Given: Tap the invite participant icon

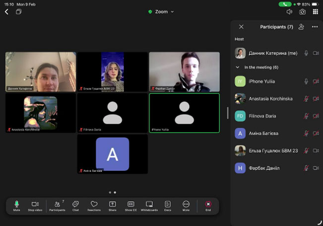Looking at the screenshot, I should click(x=301, y=27).
